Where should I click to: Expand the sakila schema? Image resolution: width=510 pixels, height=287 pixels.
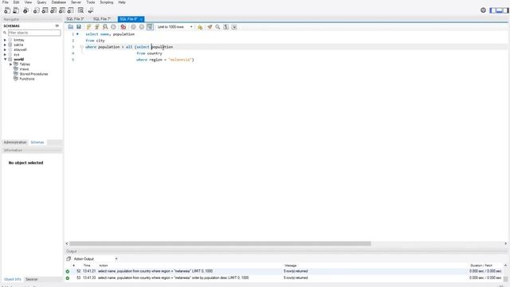pos(5,45)
